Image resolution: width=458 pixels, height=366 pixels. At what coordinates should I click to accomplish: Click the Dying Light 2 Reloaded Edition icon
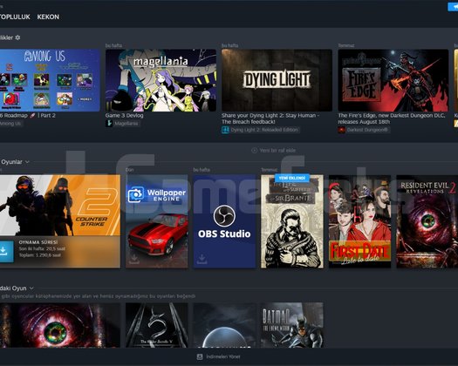(x=225, y=130)
